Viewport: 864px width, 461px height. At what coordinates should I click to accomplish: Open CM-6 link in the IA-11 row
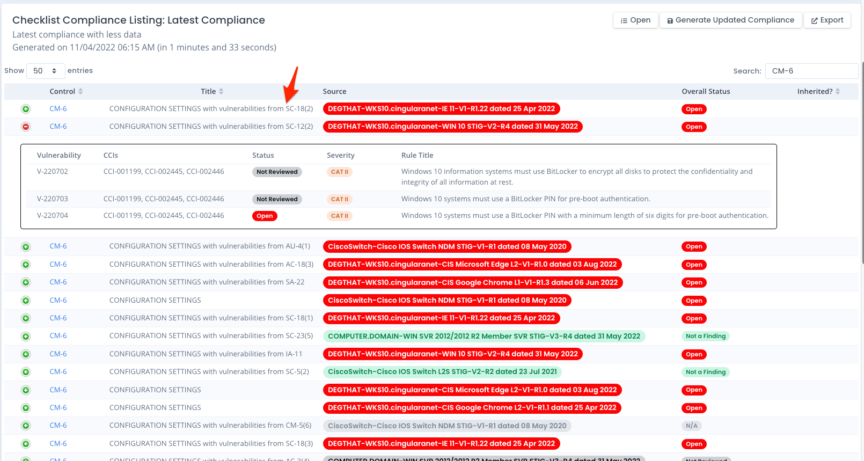(x=58, y=354)
